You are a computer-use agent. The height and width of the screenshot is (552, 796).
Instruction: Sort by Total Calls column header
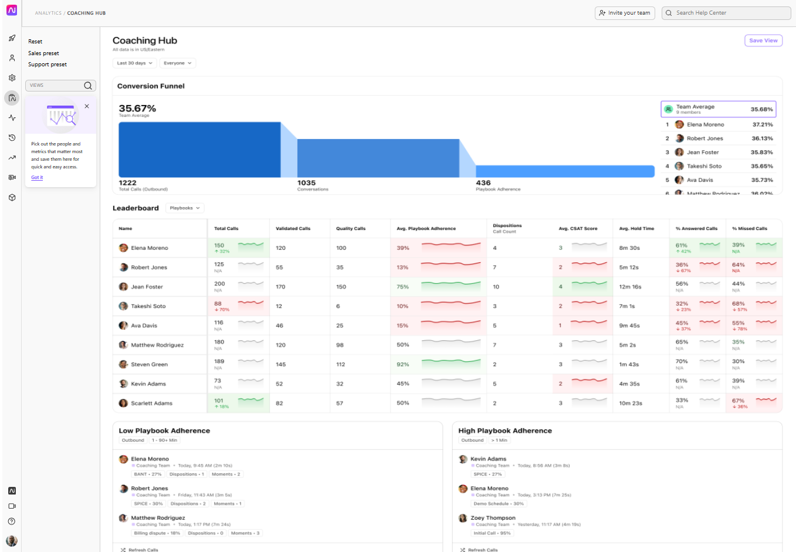pyautogui.click(x=226, y=229)
